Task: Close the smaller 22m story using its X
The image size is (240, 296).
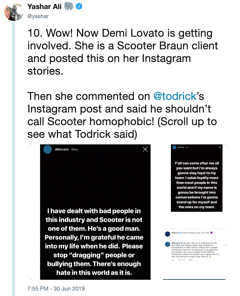Action: [x=220, y=147]
